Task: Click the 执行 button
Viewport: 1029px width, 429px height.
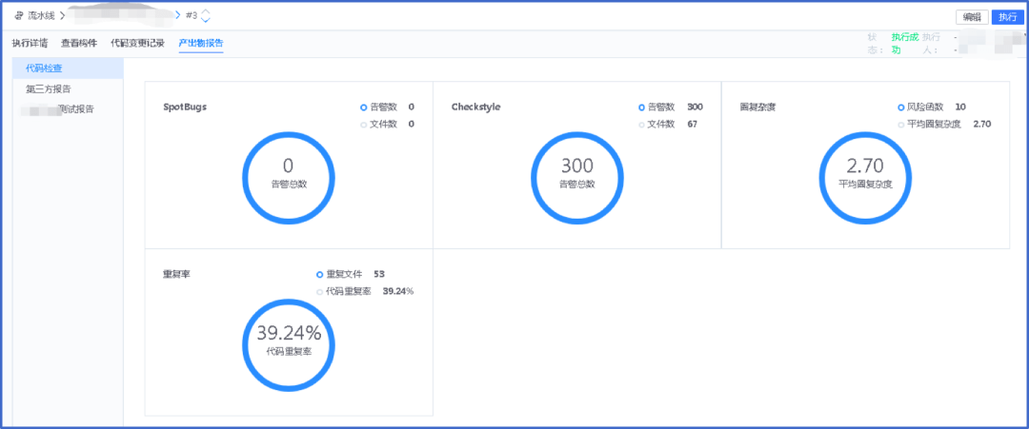Action: coord(1007,18)
